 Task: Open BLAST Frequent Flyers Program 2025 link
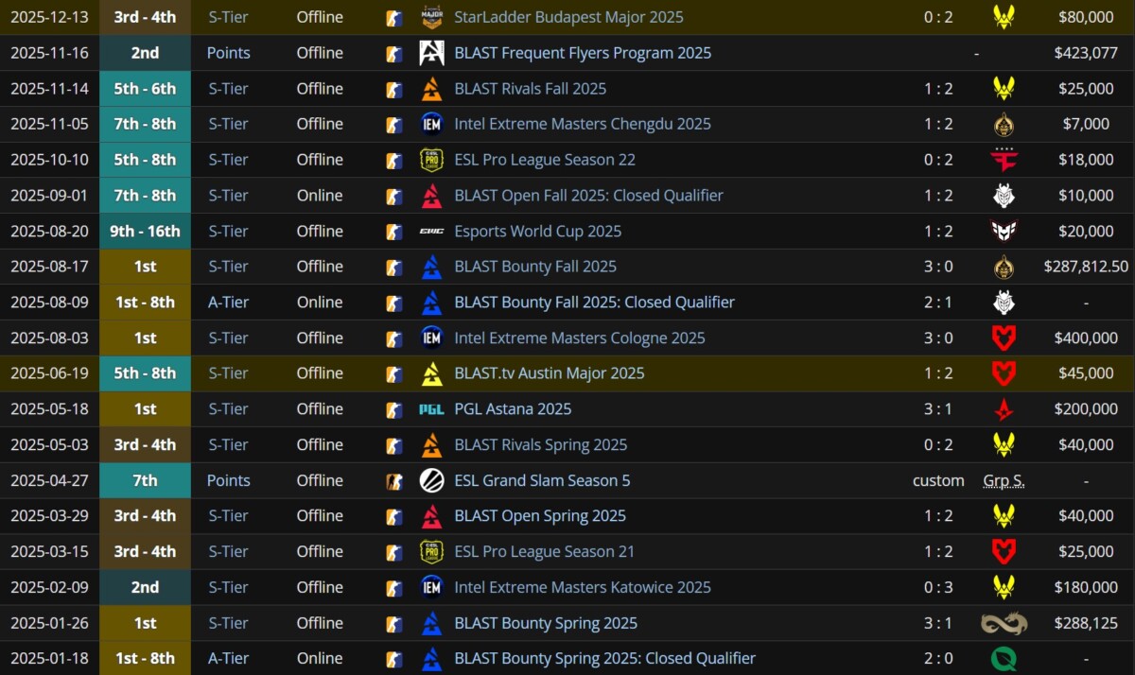(x=582, y=53)
